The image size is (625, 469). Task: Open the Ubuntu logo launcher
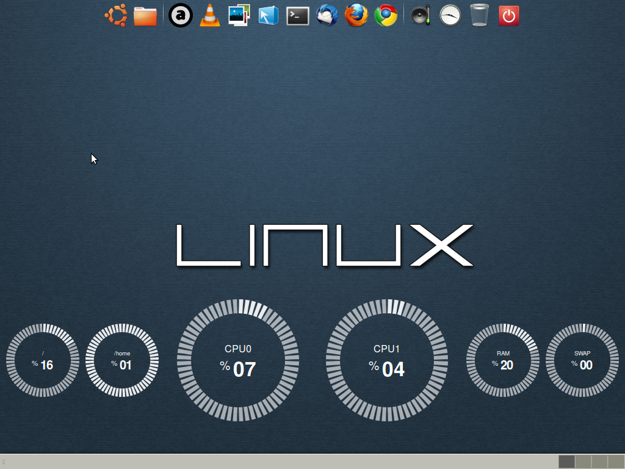[116, 15]
